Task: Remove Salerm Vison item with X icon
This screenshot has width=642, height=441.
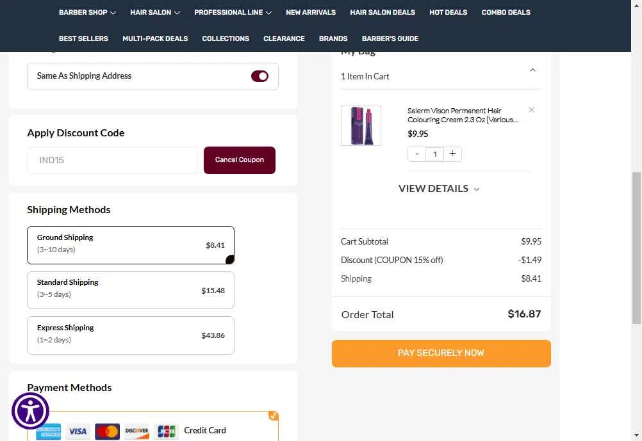Action: [531, 109]
